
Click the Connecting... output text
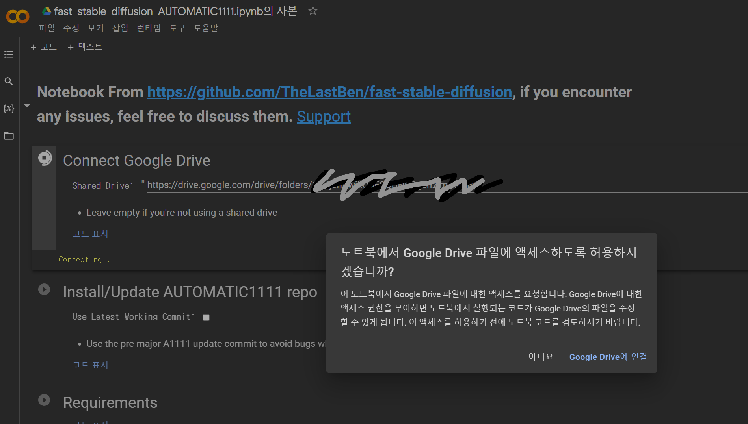(86, 259)
